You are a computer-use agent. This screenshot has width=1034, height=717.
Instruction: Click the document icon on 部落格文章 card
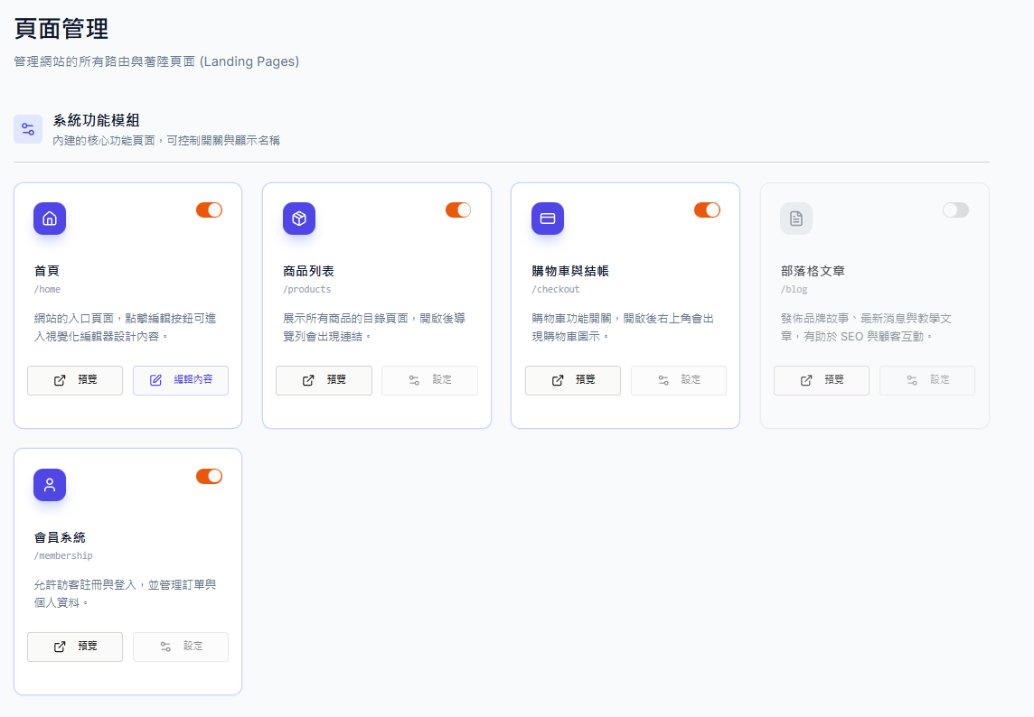(796, 219)
